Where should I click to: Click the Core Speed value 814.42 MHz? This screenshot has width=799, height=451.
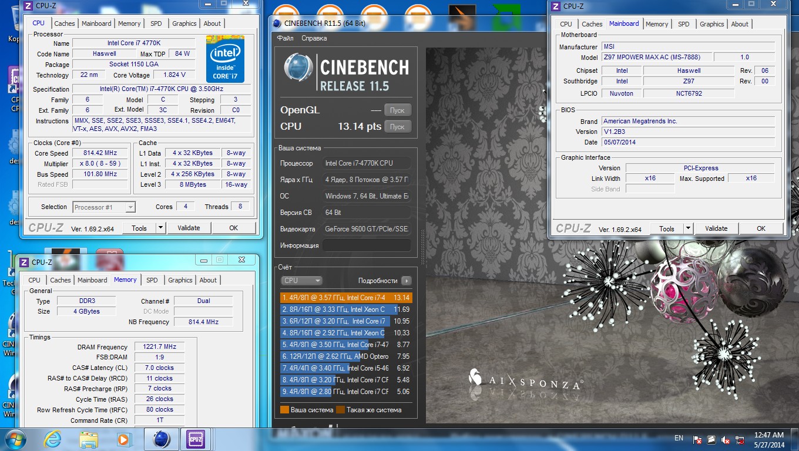100,153
